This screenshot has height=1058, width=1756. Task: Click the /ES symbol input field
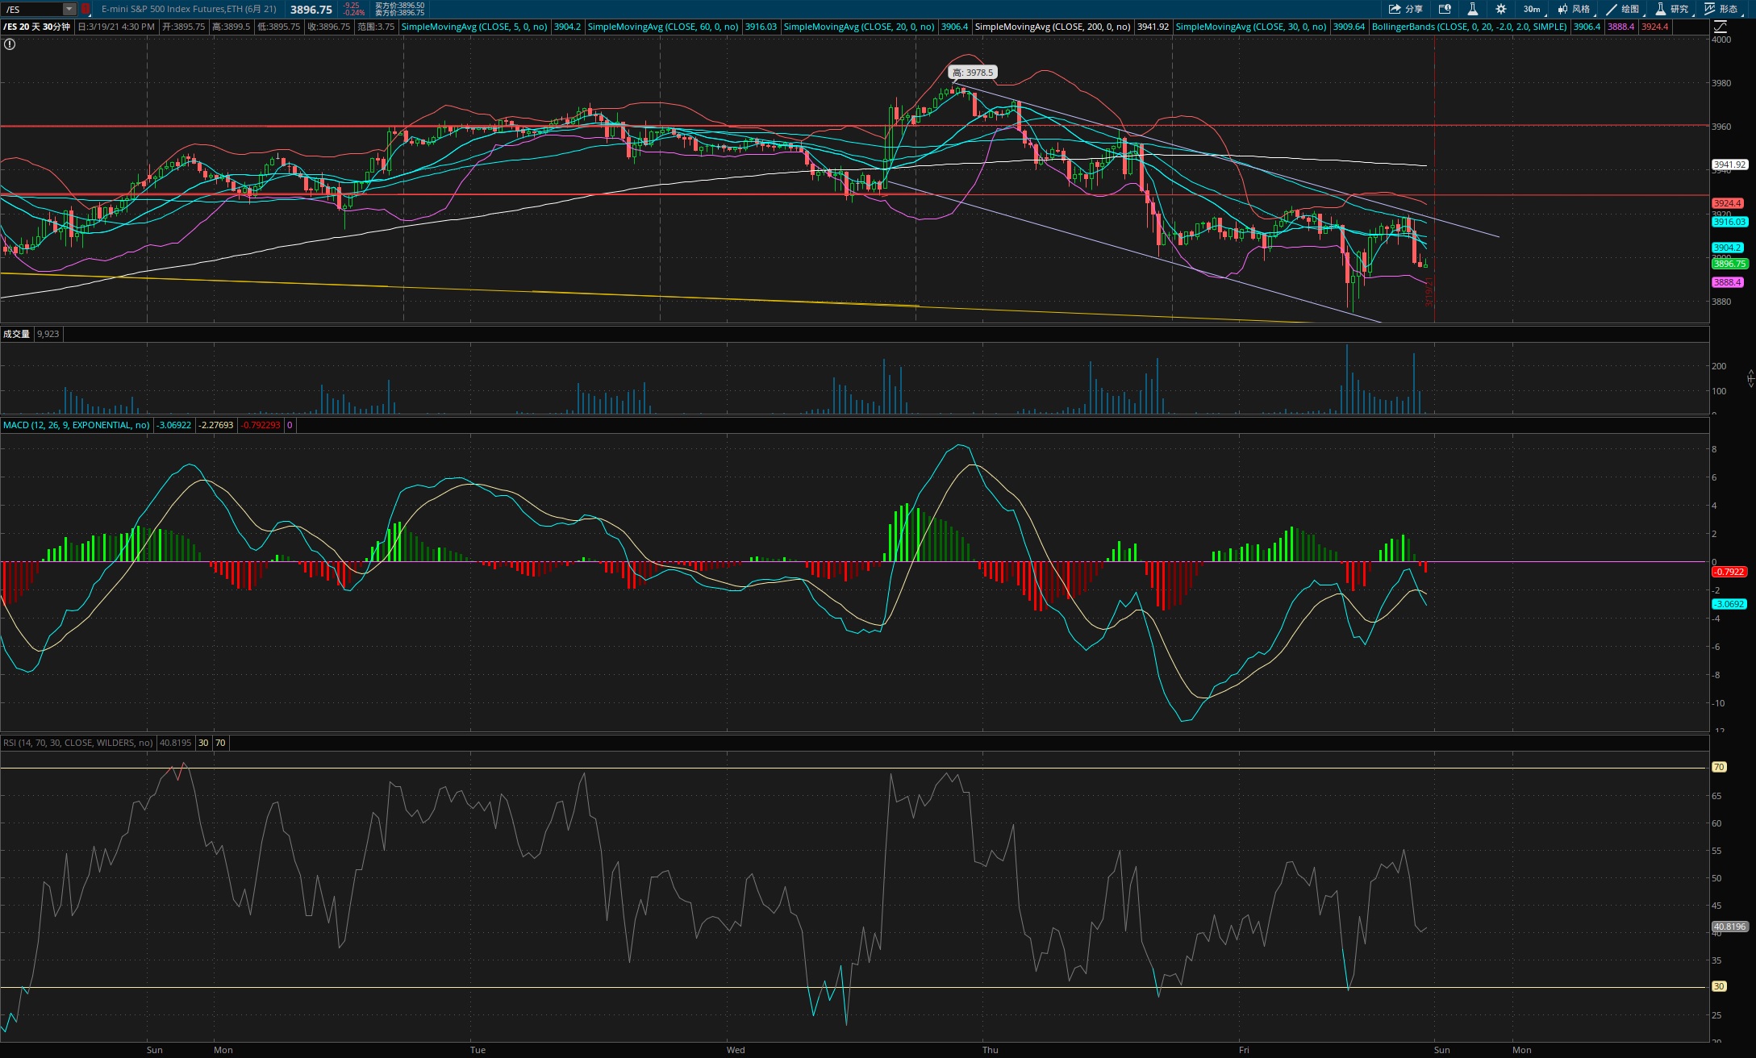click(x=32, y=9)
